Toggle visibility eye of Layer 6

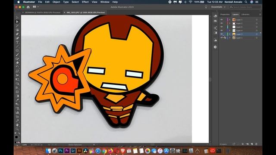pos(222,27)
